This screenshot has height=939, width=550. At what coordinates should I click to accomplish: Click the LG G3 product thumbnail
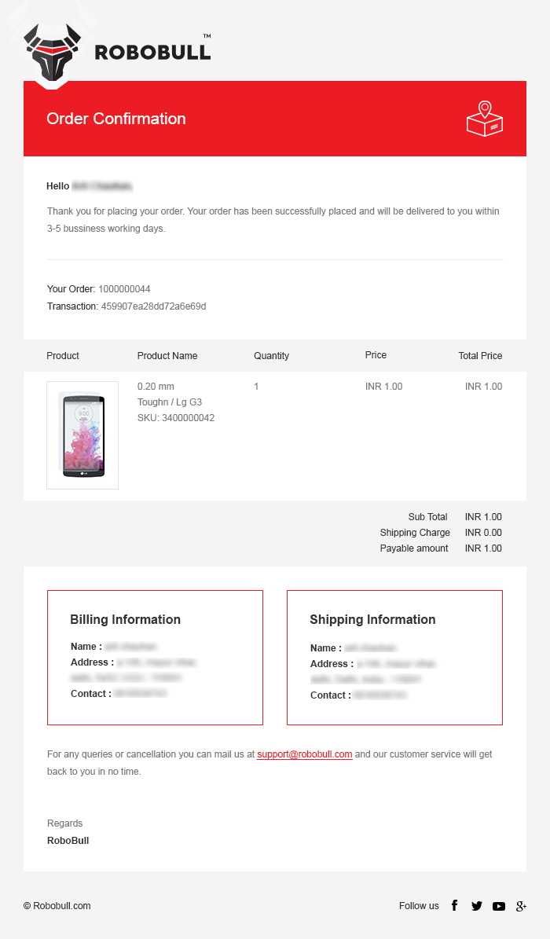click(82, 435)
